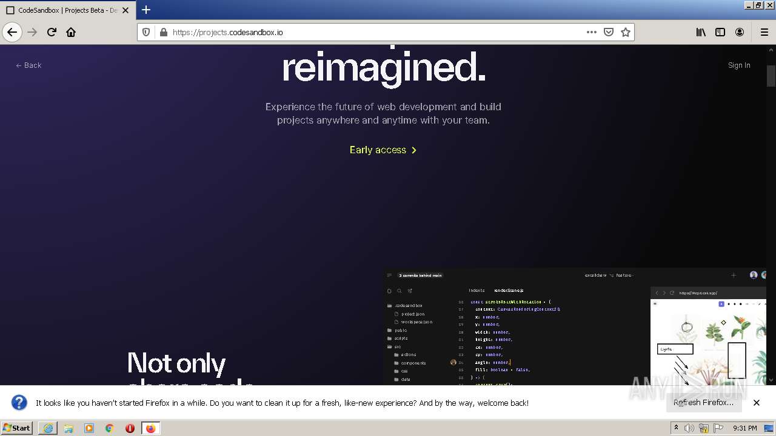
Task: Minimize the Firefox window
Action: (749, 5)
